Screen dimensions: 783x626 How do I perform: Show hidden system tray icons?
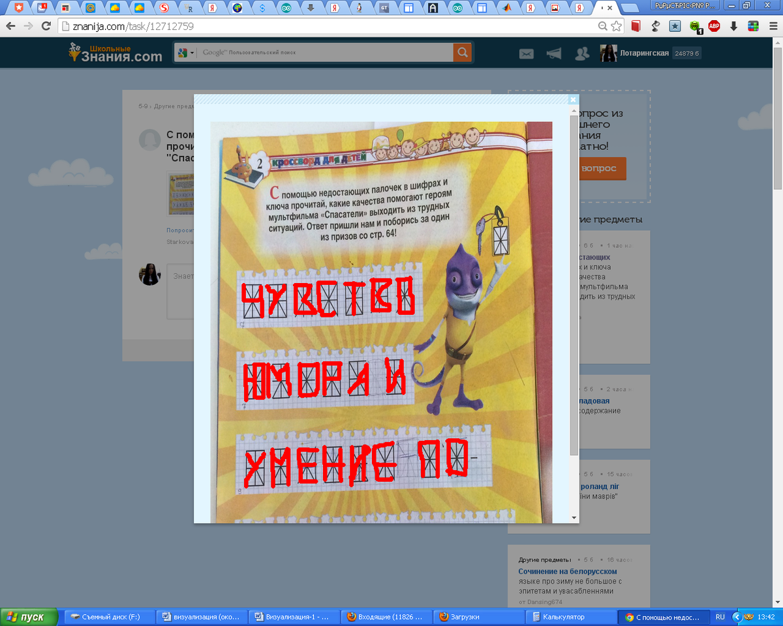737,617
